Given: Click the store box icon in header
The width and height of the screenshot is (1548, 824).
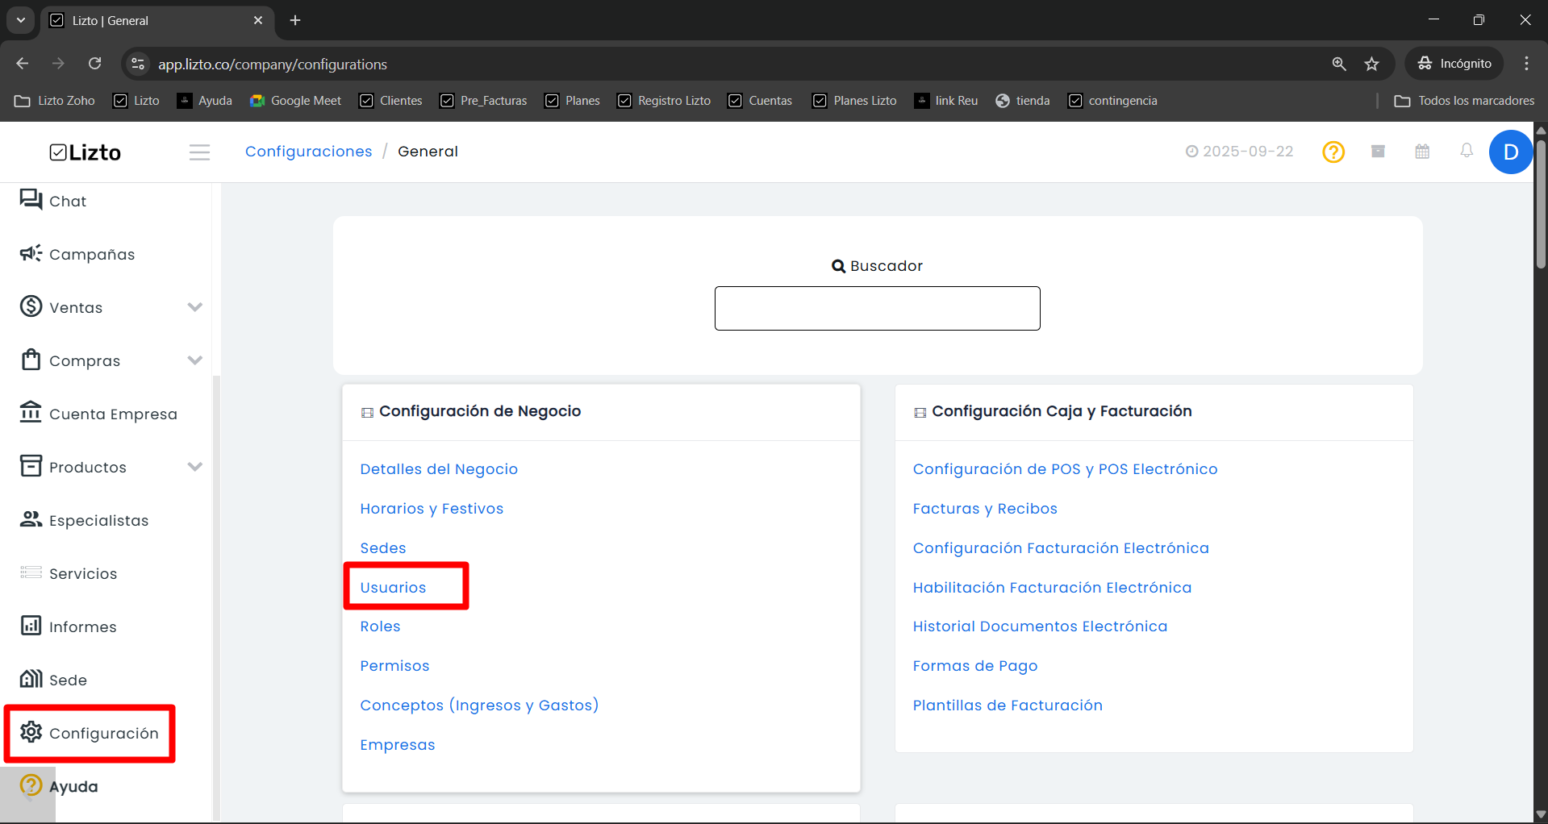Looking at the screenshot, I should pos(1378,152).
